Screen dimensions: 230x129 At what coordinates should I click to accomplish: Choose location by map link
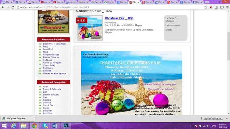[54, 73]
